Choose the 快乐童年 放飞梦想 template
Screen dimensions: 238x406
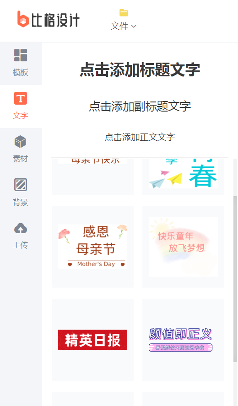[x=183, y=246]
